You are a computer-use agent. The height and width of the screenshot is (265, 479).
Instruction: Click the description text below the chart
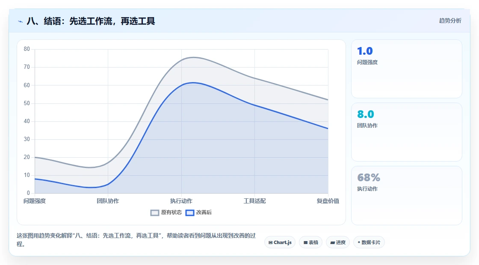[x=136, y=240]
